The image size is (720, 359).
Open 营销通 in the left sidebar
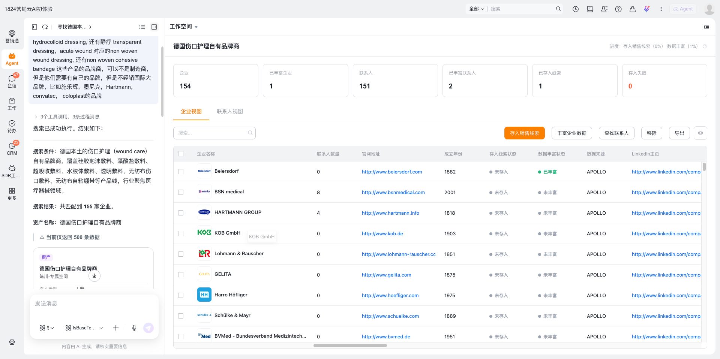(12, 37)
